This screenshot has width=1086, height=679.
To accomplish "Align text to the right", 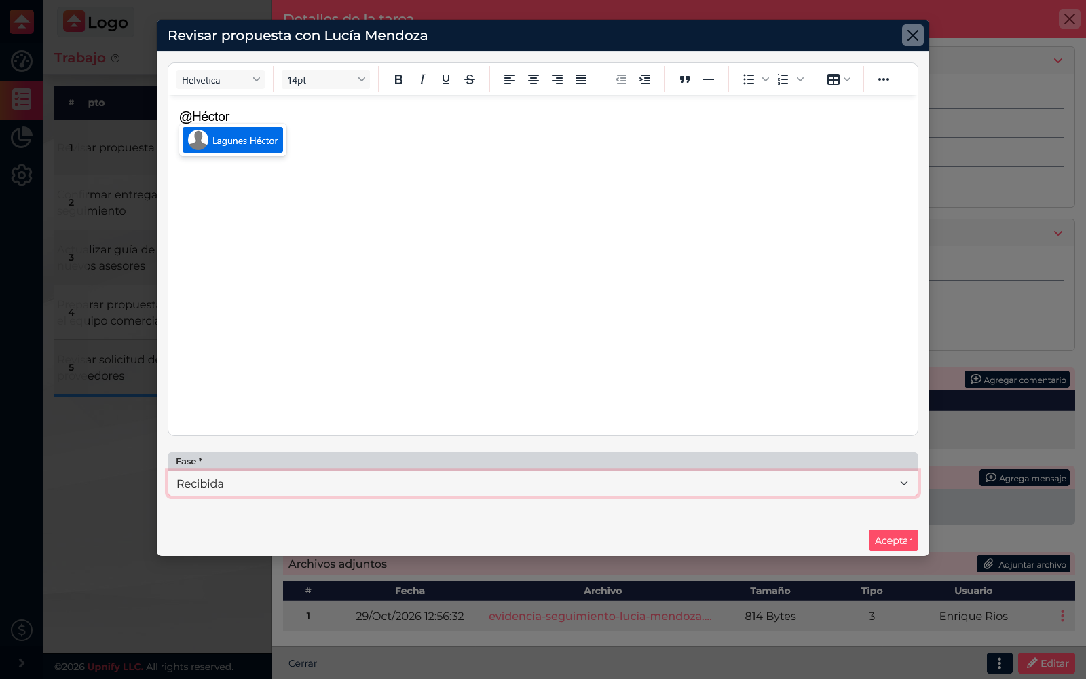I will click(x=557, y=79).
